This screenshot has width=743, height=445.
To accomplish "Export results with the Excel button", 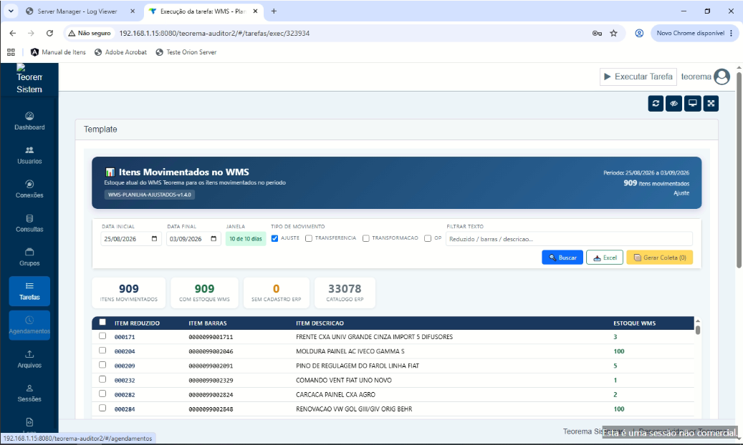I will coord(605,258).
